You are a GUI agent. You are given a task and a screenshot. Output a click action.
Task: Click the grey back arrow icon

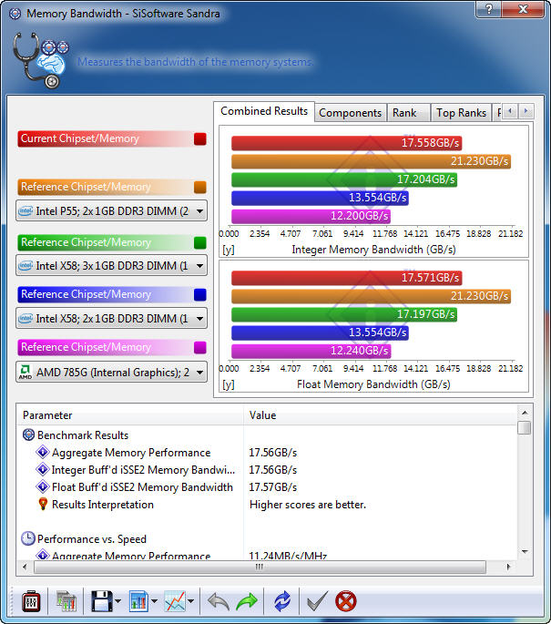tap(219, 601)
